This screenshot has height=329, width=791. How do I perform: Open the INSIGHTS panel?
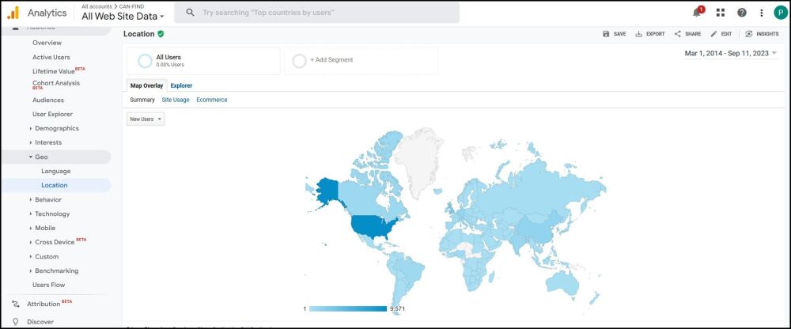(x=762, y=34)
